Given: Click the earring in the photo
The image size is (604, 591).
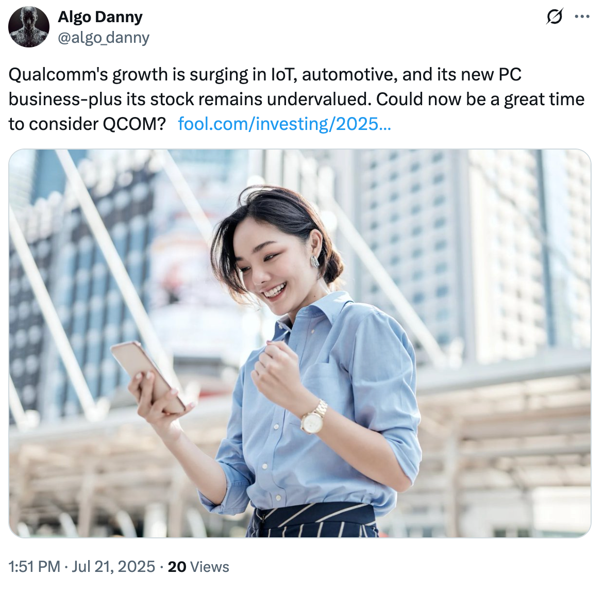Looking at the screenshot, I should (315, 261).
